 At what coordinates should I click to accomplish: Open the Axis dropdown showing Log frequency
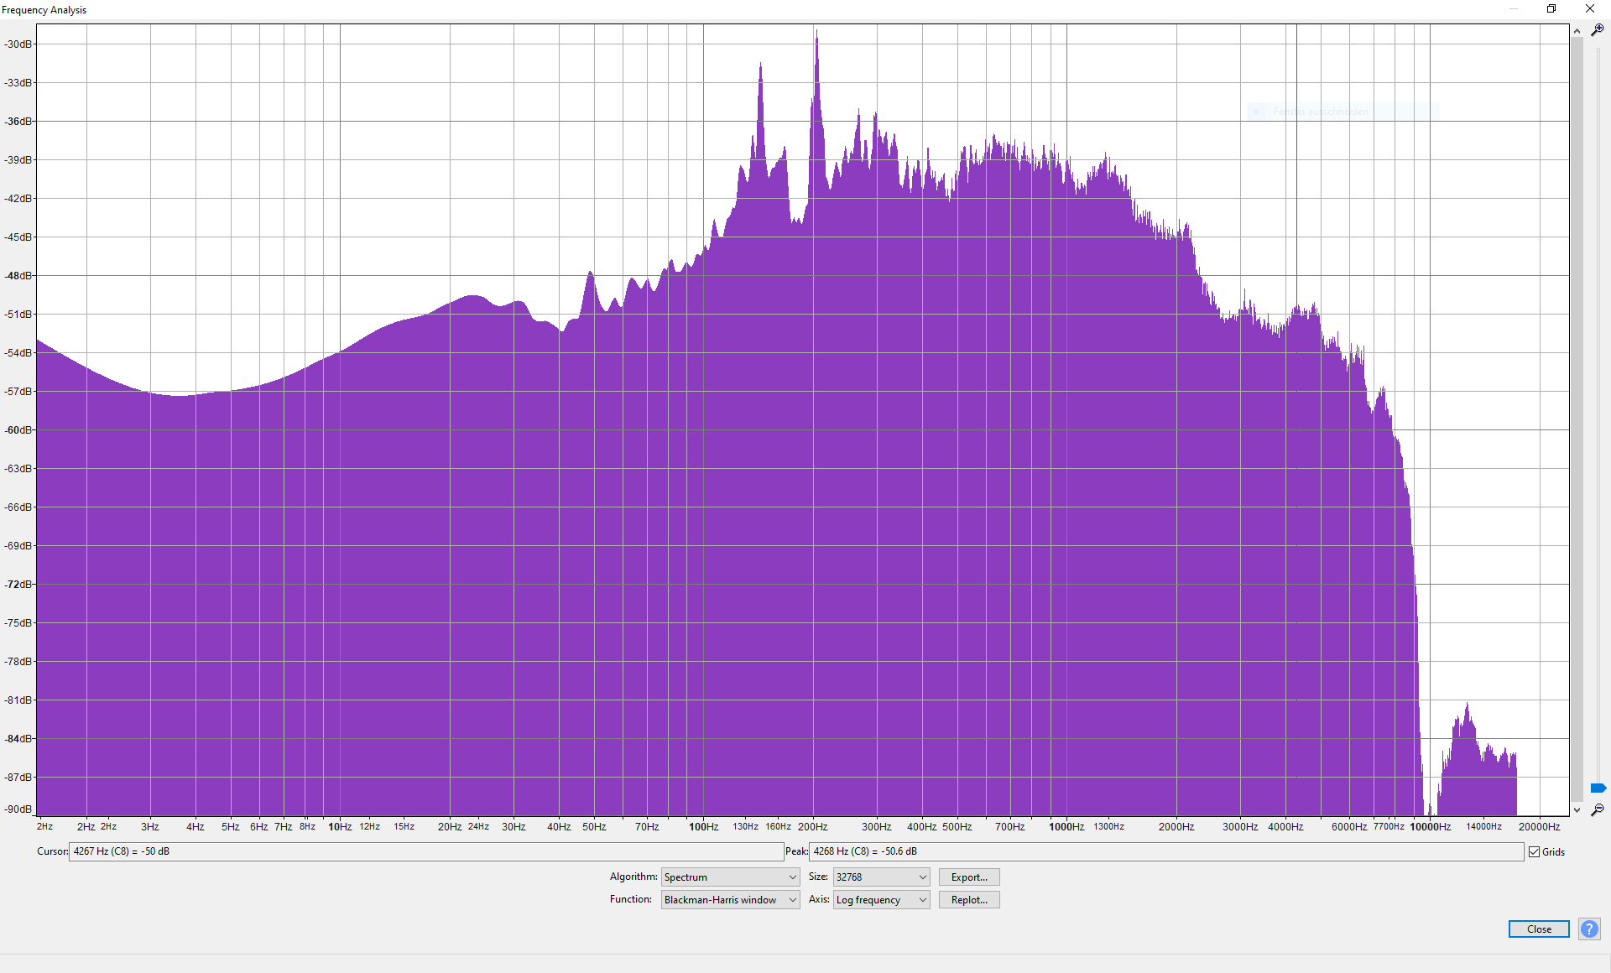(881, 899)
